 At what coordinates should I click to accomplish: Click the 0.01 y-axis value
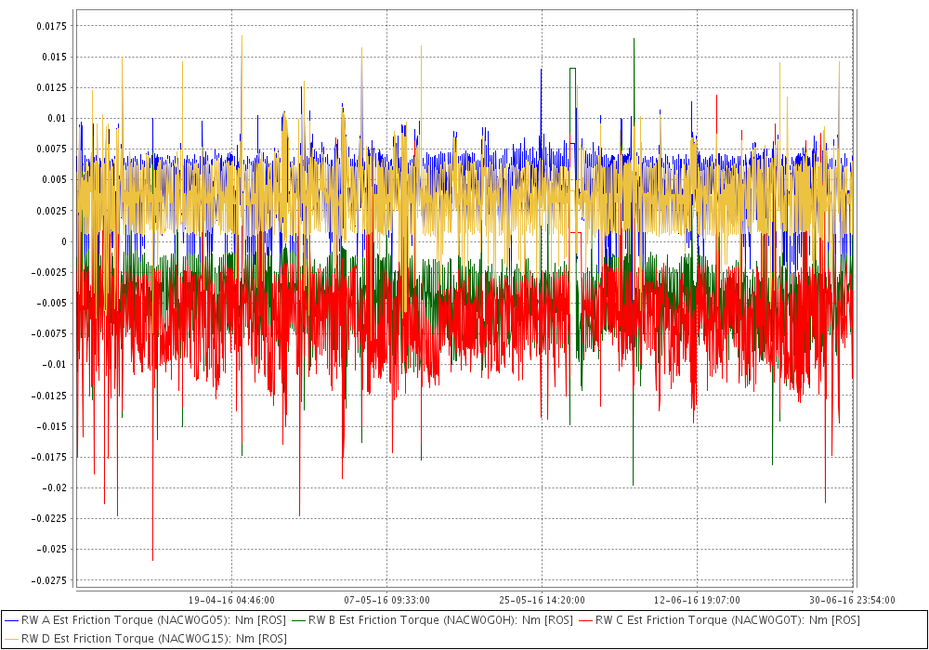click(57, 119)
